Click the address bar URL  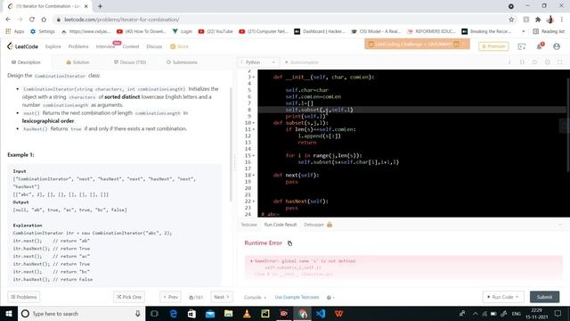(x=122, y=20)
